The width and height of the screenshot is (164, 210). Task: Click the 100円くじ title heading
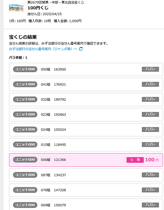coord(38,8)
